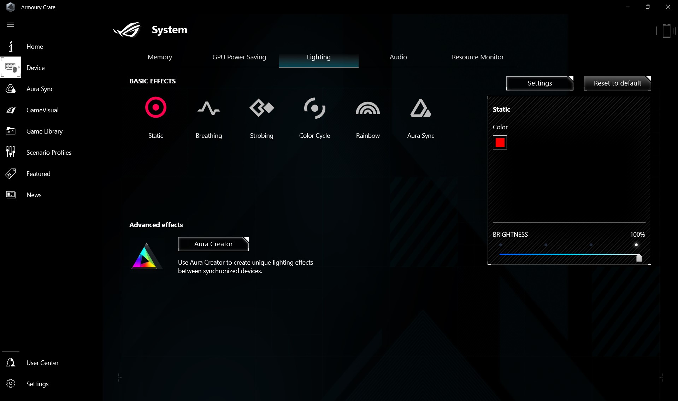678x401 pixels.
Task: Click the Aura Creator prism logo
Action: coord(146,256)
